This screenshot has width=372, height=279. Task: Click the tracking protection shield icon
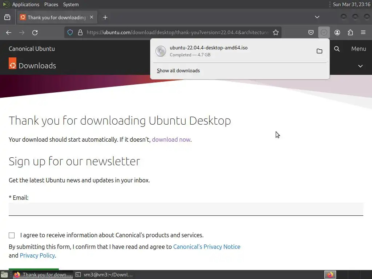70,32
